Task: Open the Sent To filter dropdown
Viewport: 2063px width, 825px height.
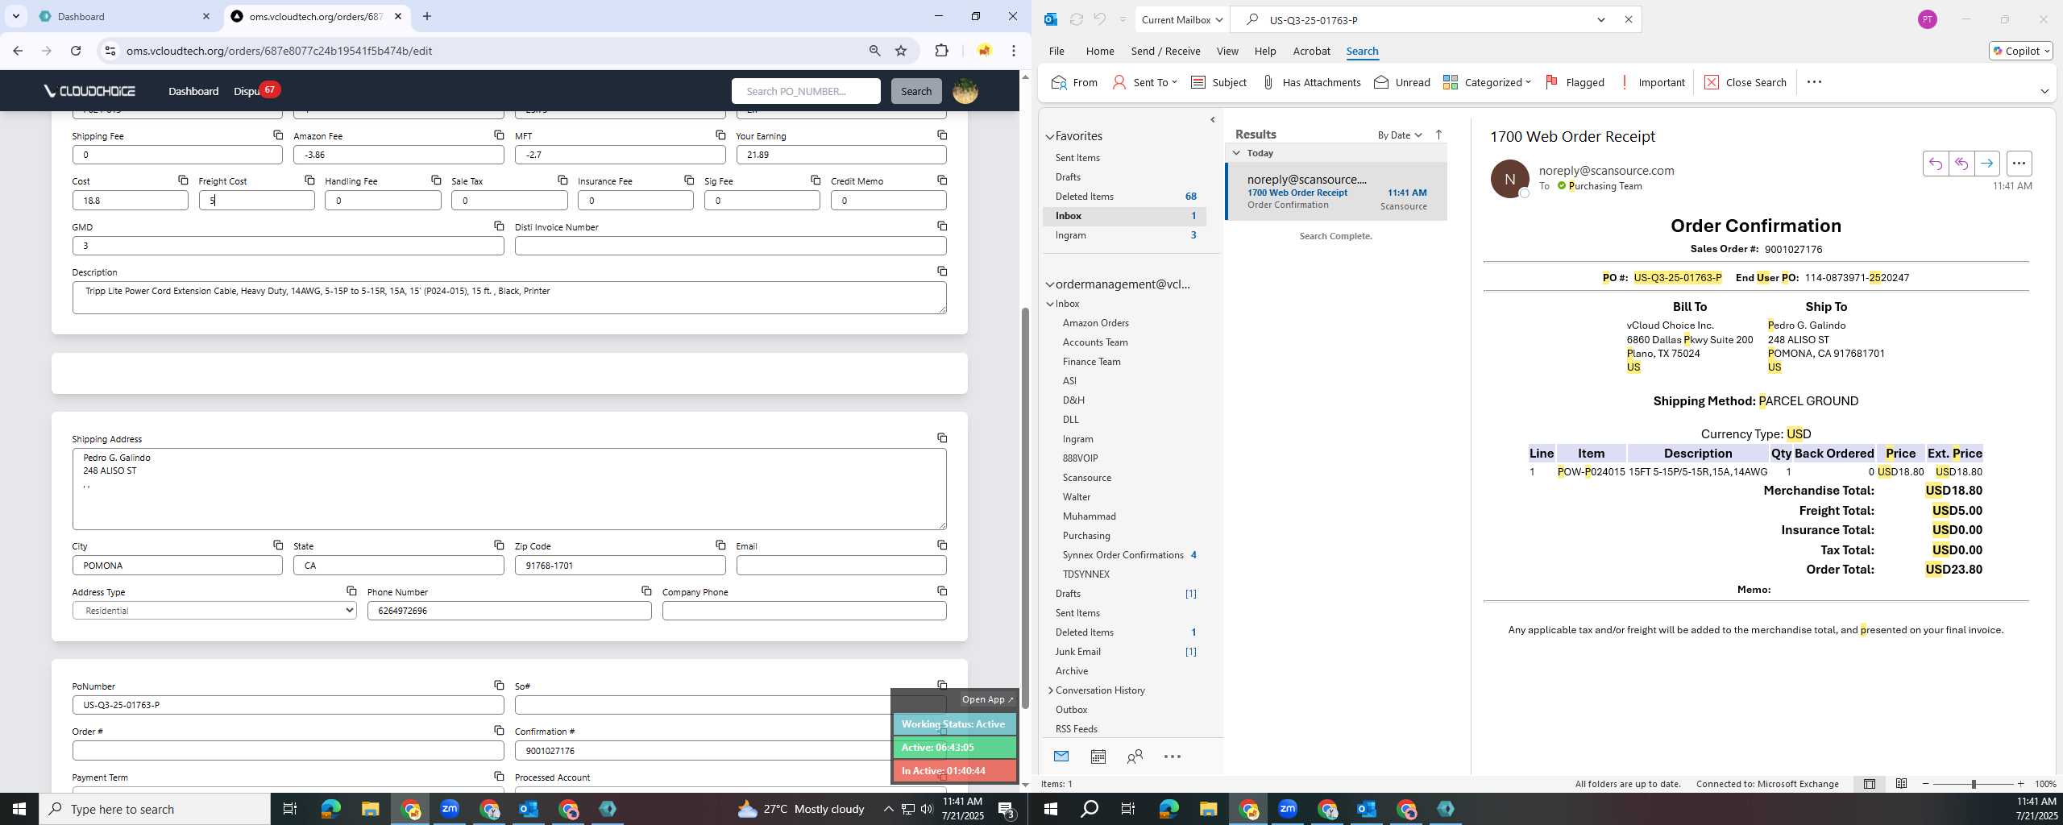Action: pyautogui.click(x=1144, y=82)
